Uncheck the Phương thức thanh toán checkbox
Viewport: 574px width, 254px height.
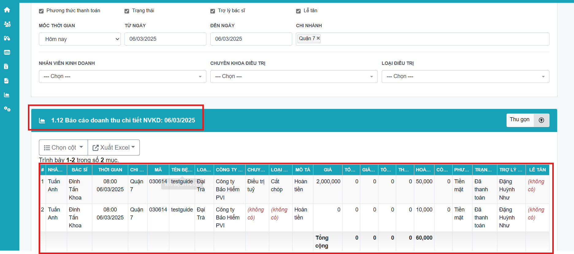click(41, 11)
